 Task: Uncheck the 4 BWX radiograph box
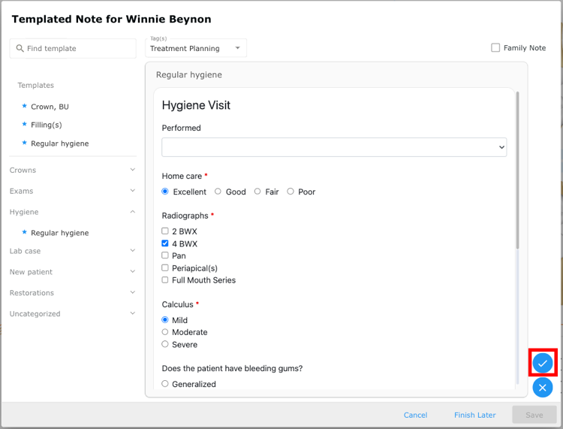[165, 243]
